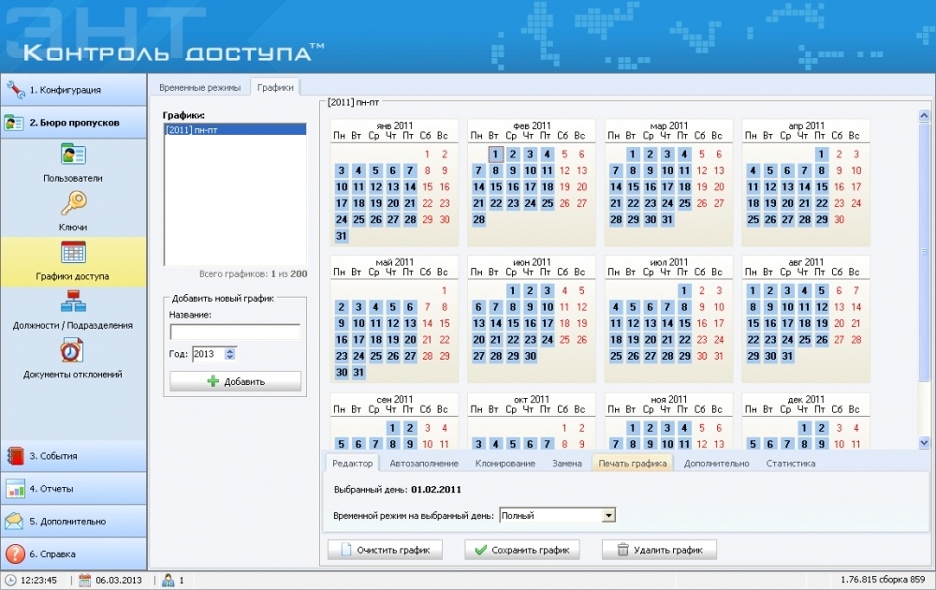The image size is (936, 590).
Task: Open the Документы отклонений alarm clock icon
Action: 72,350
